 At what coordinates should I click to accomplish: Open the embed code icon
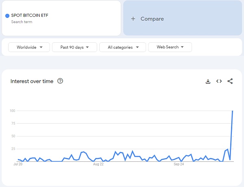coord(219,81)
